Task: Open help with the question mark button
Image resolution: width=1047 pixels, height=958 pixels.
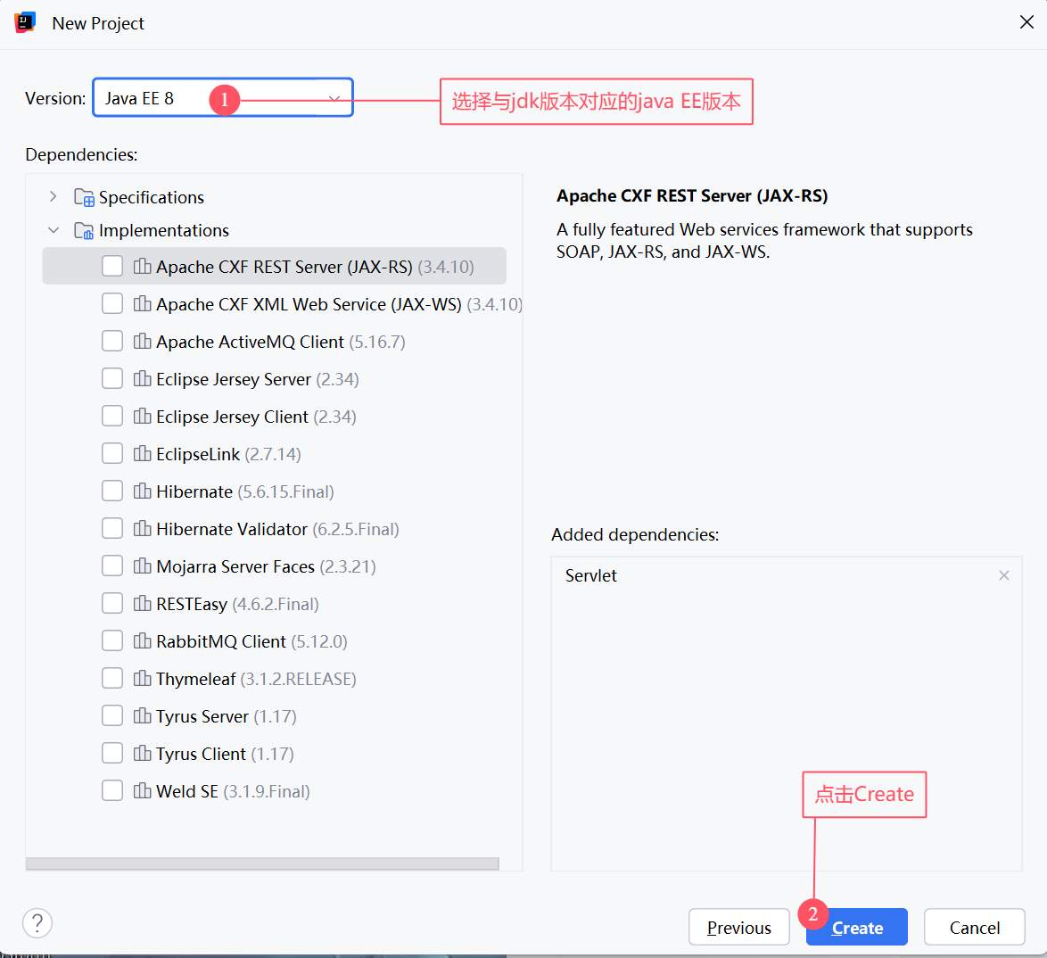Action: click(37, 922)
